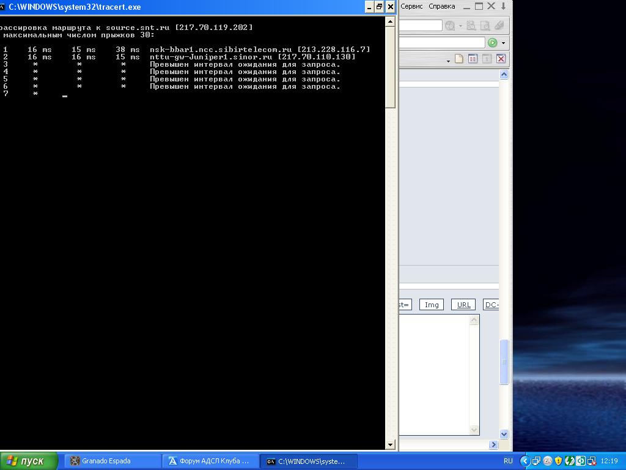Viewport: 626px width, 470px height.
Task: Click in the browser address field
Action: (x=440, y=43)
